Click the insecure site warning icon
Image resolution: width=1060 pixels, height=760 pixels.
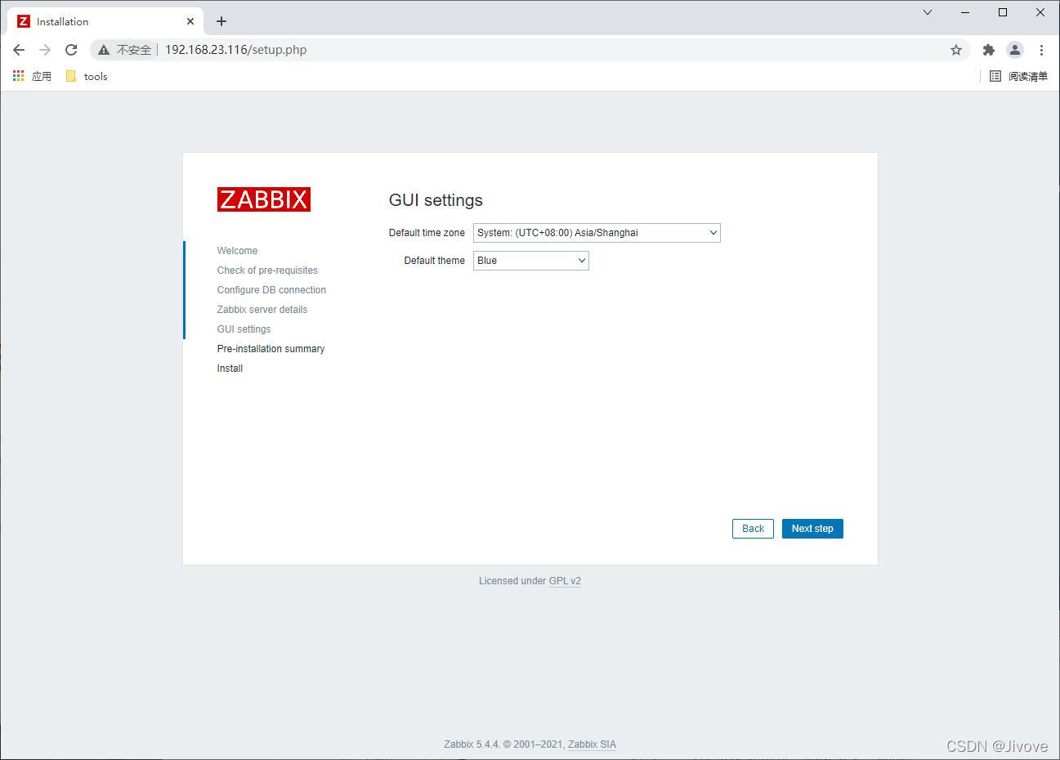(x=104, y=50)
